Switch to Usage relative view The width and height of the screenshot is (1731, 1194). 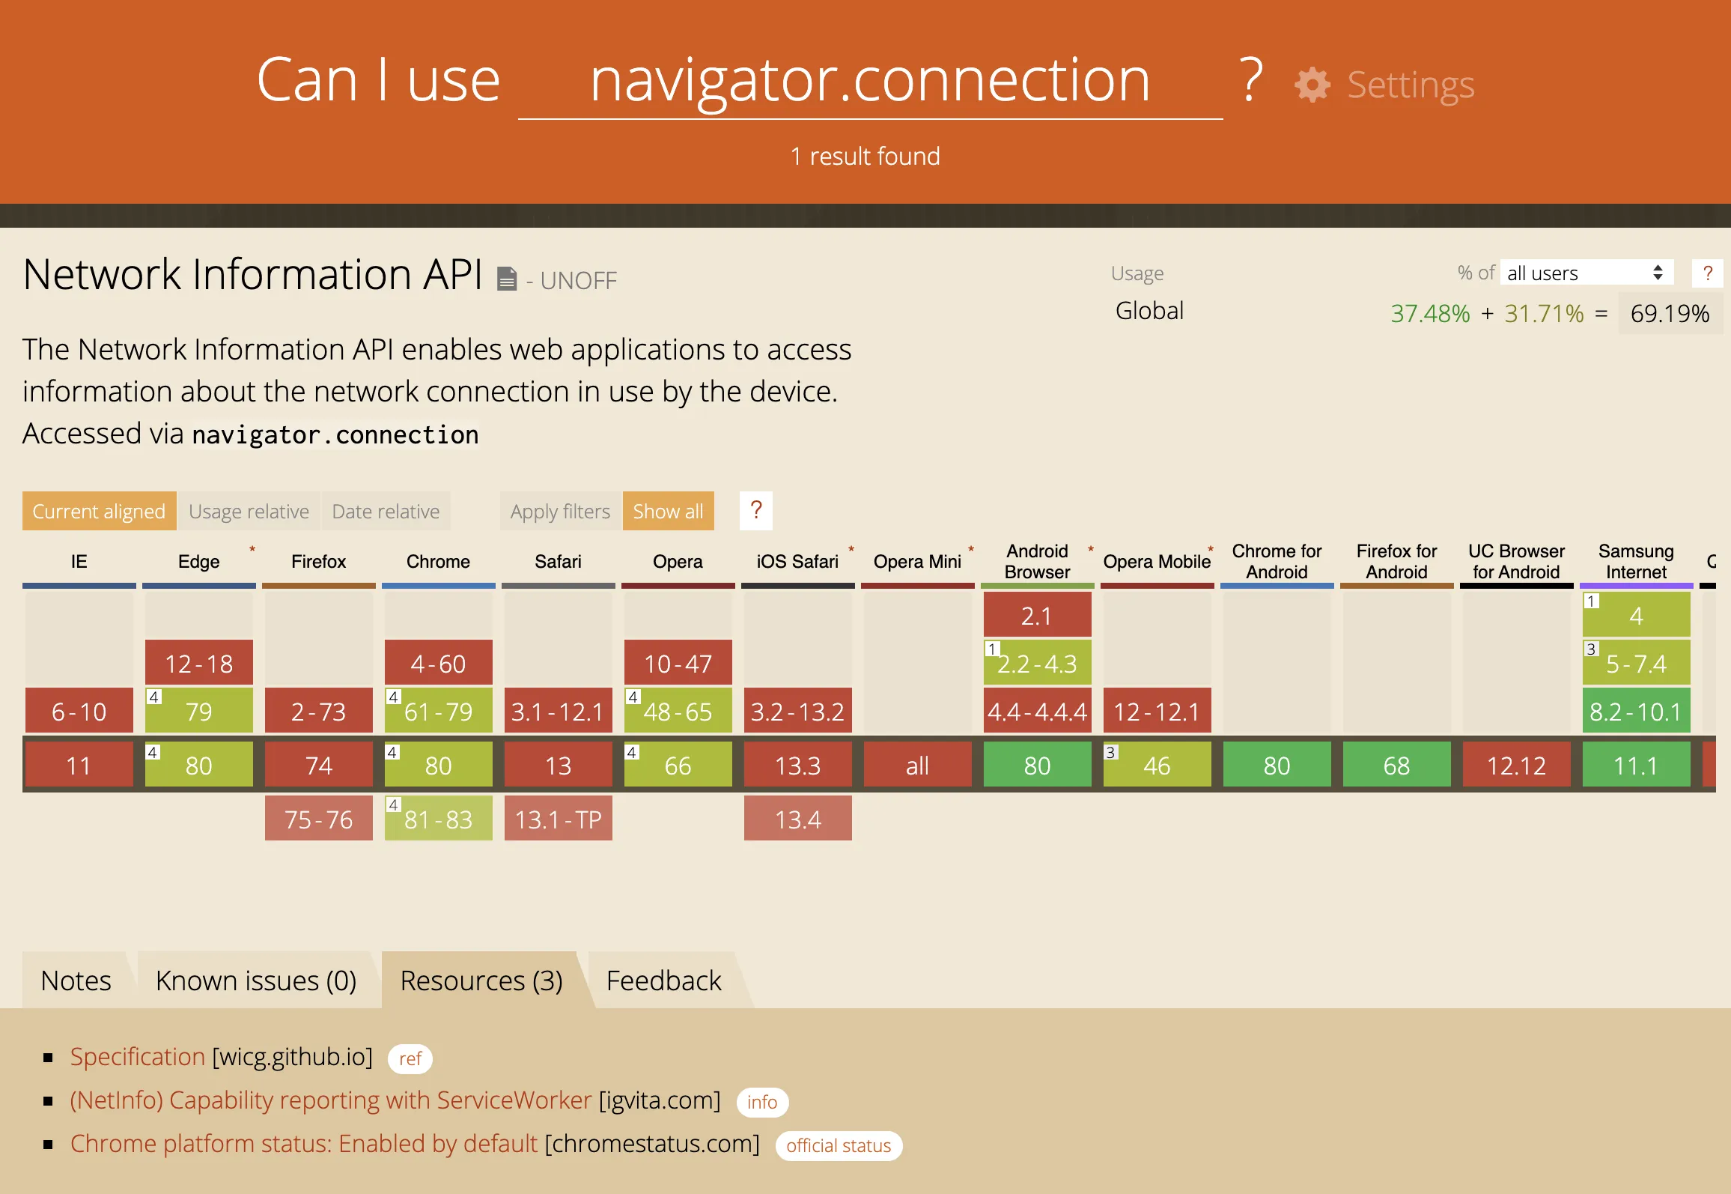tap(249, 511)
